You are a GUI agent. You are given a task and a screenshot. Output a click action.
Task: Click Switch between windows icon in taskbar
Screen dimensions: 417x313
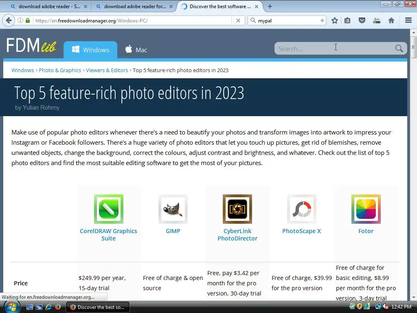click(39, 307)
